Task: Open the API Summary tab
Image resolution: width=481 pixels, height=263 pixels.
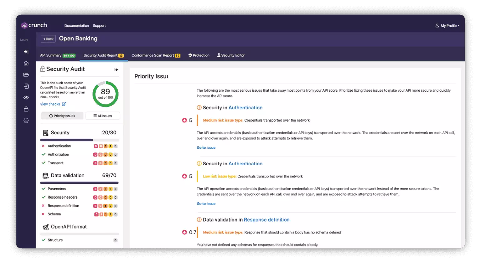Action: (57, 55)
